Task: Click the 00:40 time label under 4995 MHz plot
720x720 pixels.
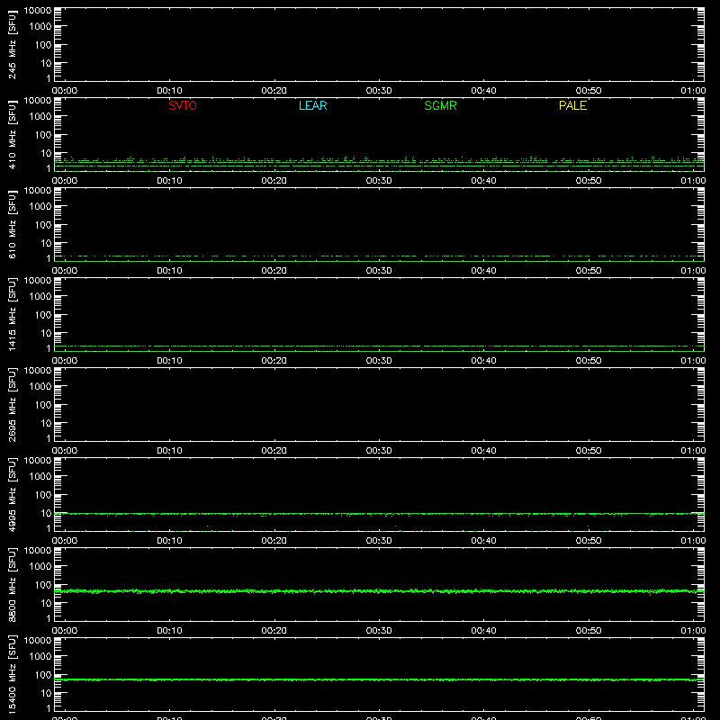Action: pyautogui.click(x=483, y=541)
